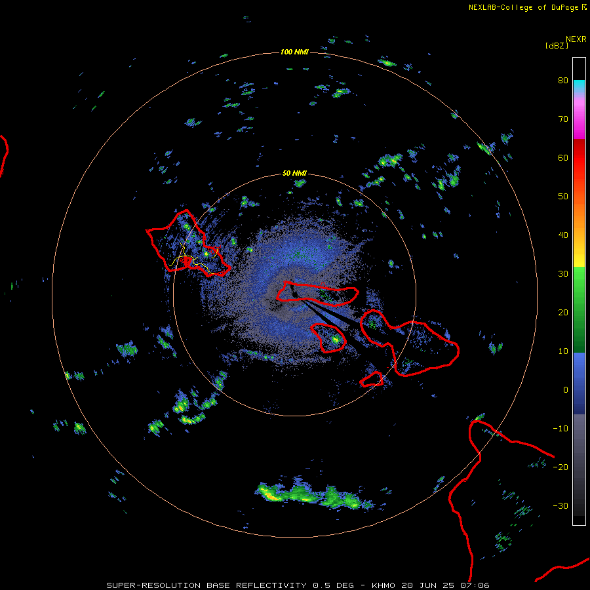This screenshot has width=590, height=590.
Task: Click SUPER-RESOLUTION BASE REFLECTIVITY in the caption
Action: [206, 585]
